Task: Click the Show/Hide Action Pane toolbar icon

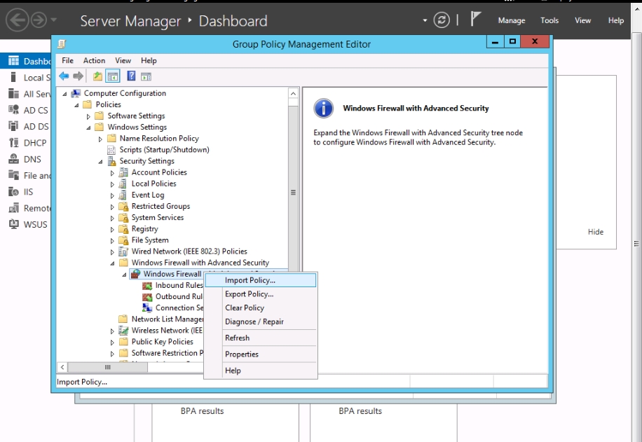Action: pos(146,76)
